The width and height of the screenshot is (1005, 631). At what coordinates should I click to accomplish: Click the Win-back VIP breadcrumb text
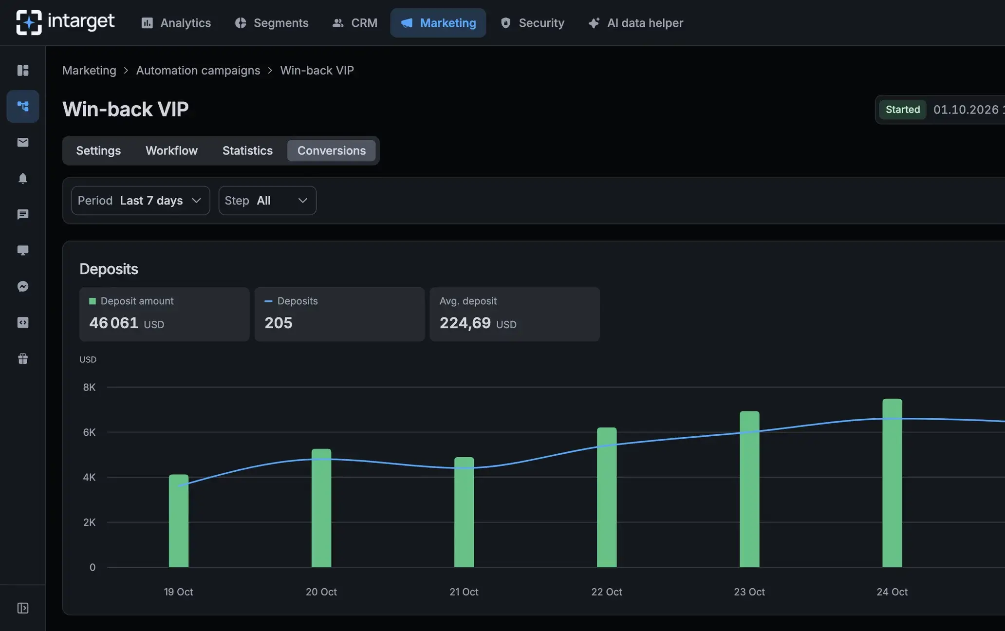pyautogui.click(x=317, y=70)
